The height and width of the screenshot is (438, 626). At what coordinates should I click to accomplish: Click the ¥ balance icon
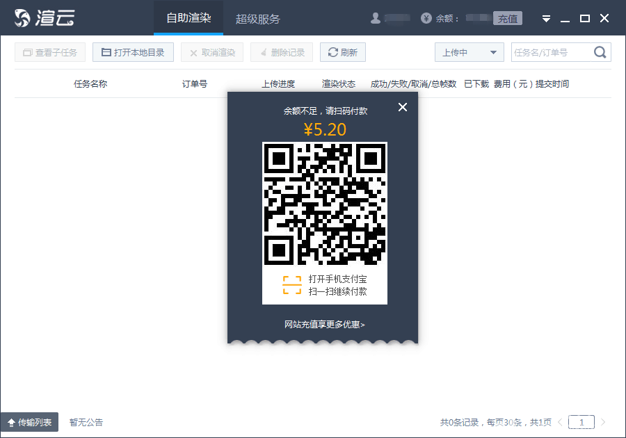(426, 19)
